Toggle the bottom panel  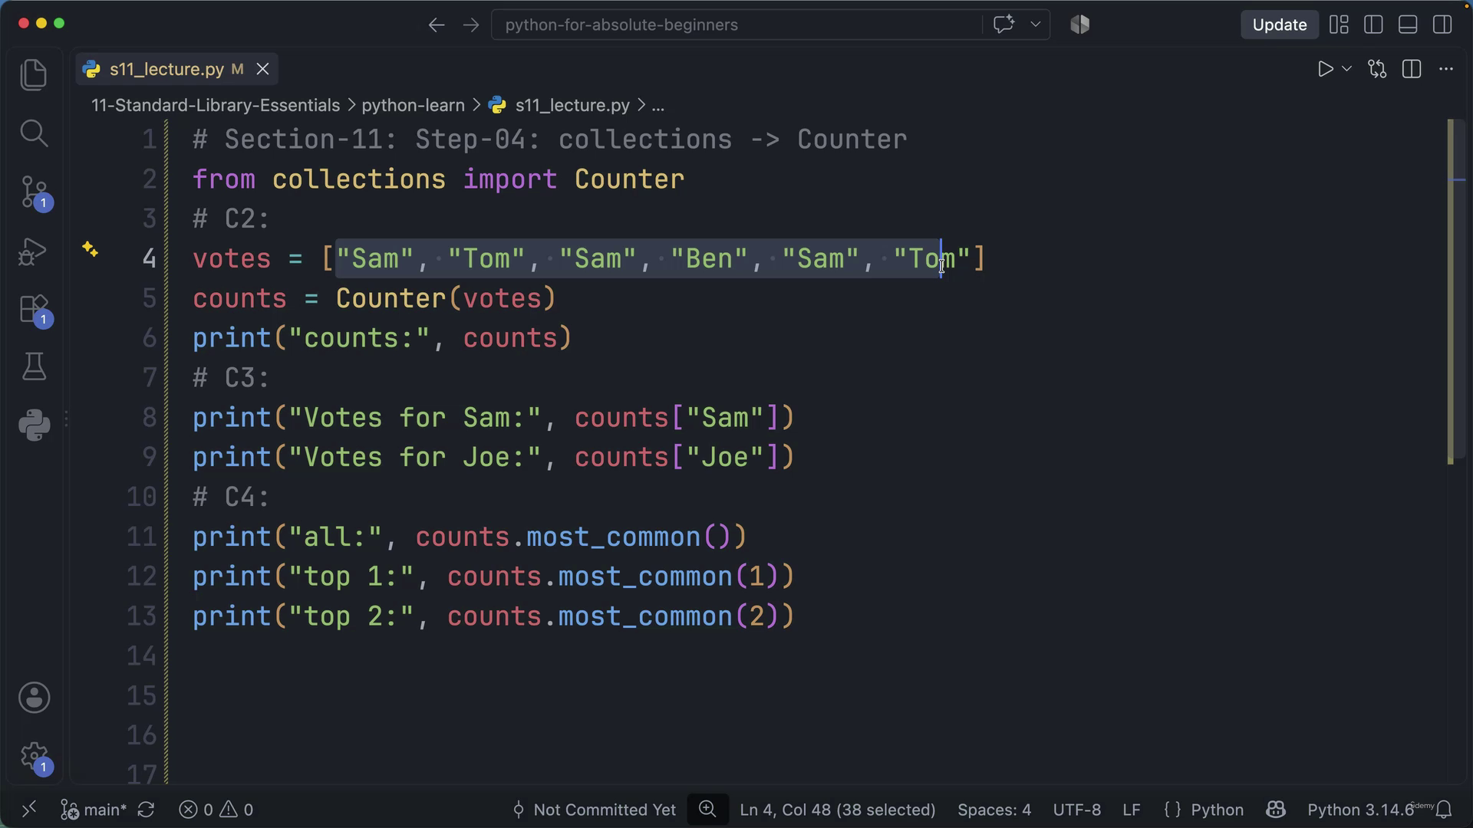(1408, 25)
